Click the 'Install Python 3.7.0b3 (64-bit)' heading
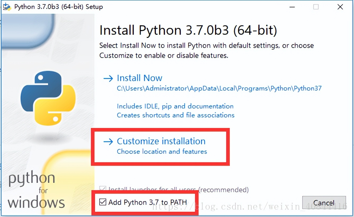The height and width of the screenshot is (217, 354). [x=188, y=30]
